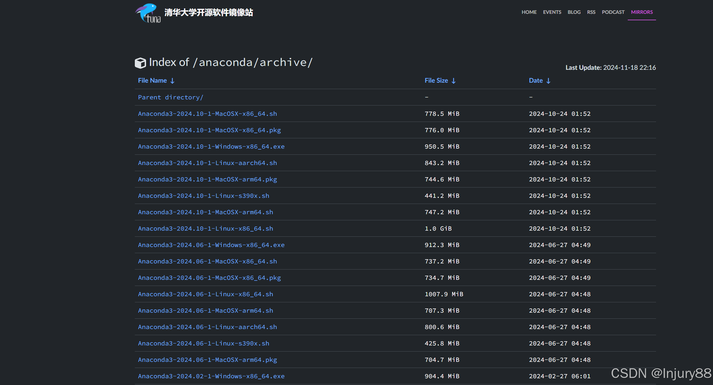Go to Parent directory/
The width and height of the screenshot is (713, 385).
[171, 97]
